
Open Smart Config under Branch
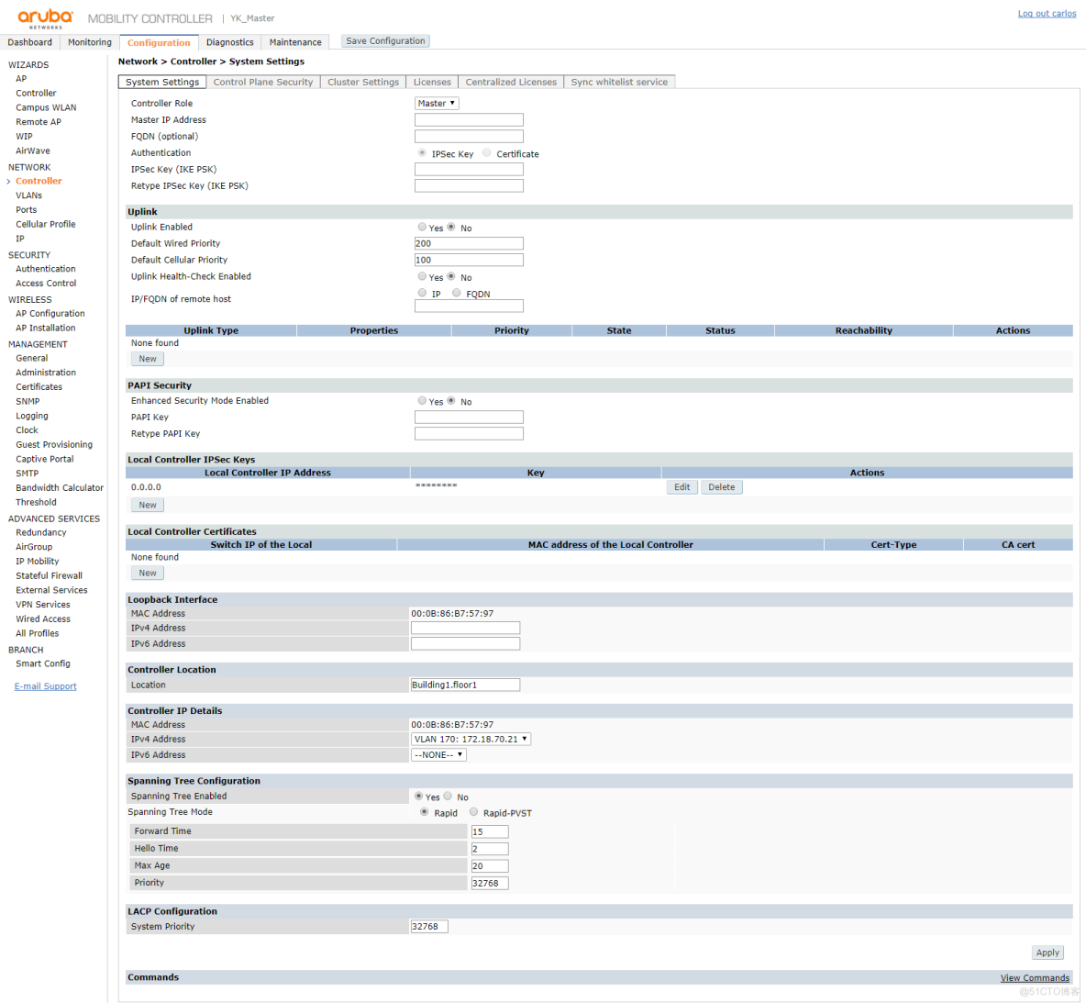[43, 664]
